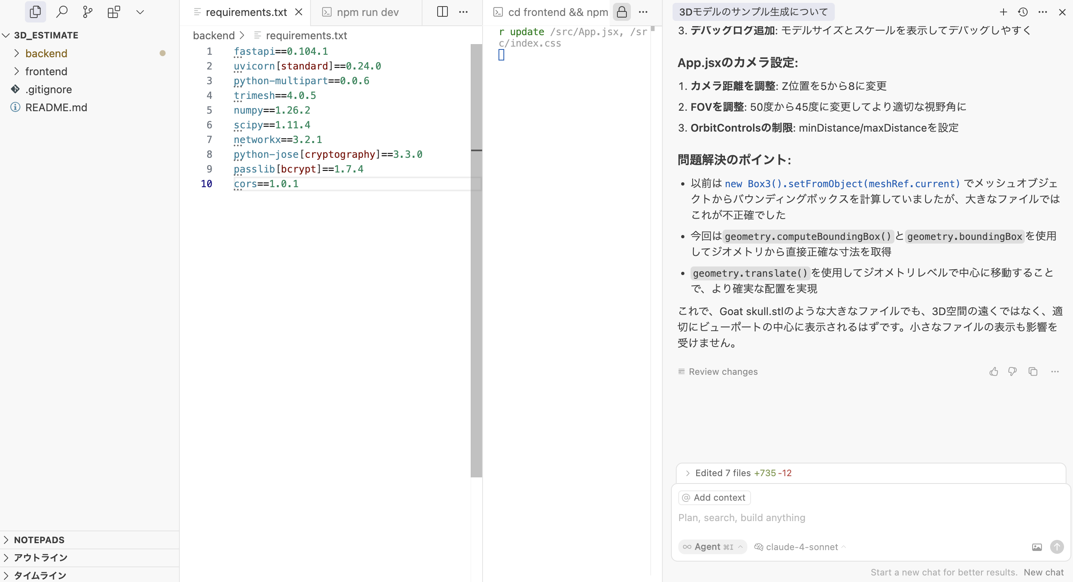This screenshot has width=1073, height=582.
Task: Click geometry.computeBoundingBox() inline code
Action: (x=808, y=236)
